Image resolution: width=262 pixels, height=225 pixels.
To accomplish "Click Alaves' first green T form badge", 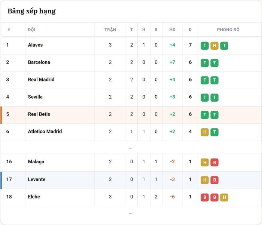I will [205, 46].
